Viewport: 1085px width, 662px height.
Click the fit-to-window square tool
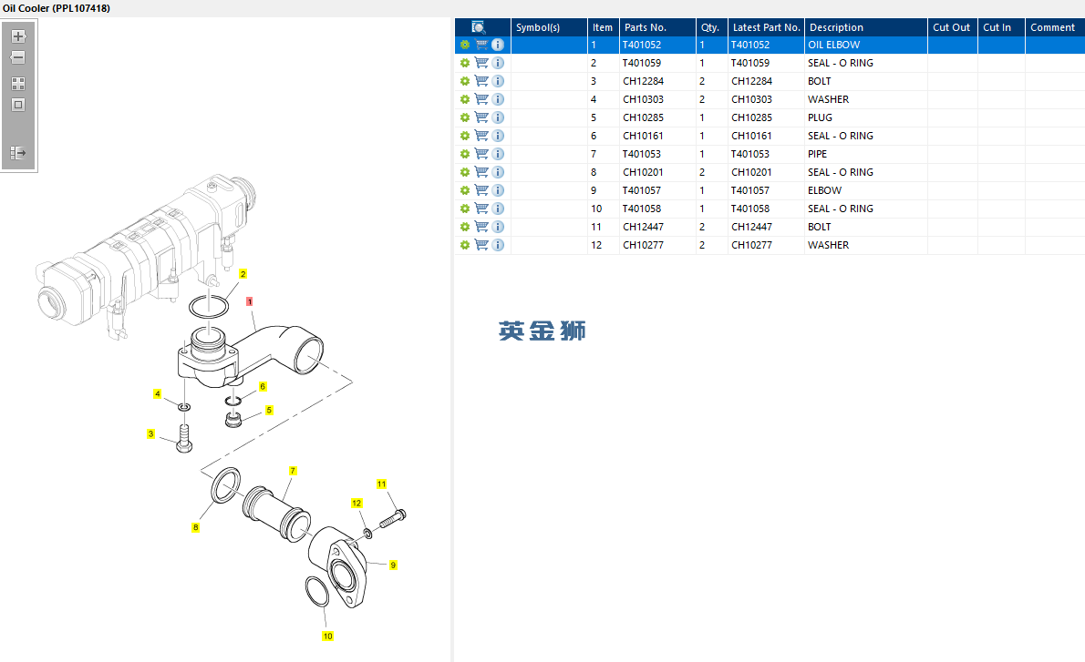(x=18, y=105)
